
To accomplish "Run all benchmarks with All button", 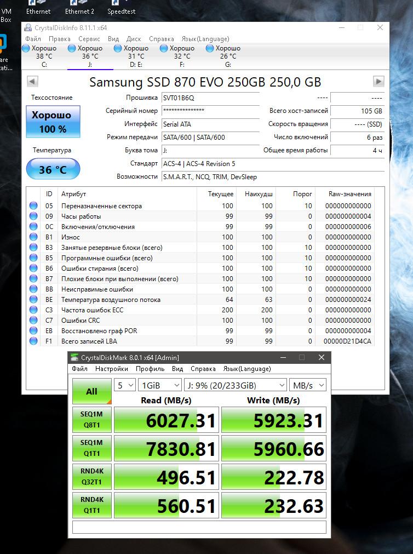I will tap(92, 391).
